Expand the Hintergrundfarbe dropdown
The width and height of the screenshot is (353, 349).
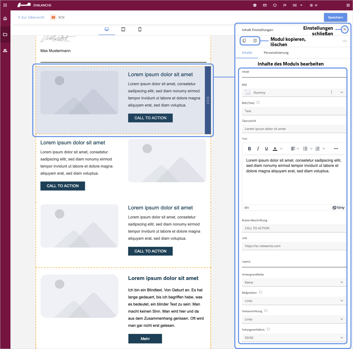click(294, 282)
